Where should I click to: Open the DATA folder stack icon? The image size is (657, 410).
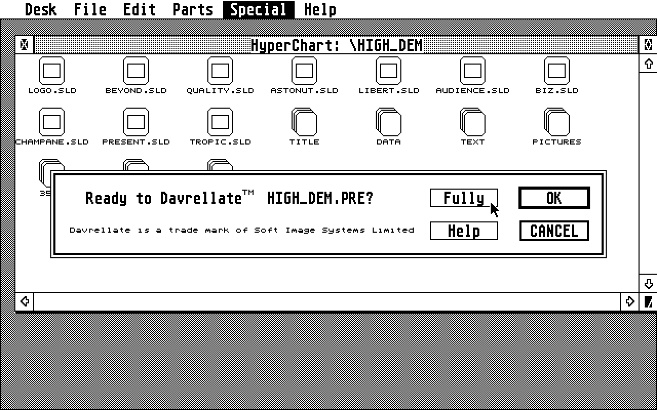pyautogui.click(x=389, y=122)
